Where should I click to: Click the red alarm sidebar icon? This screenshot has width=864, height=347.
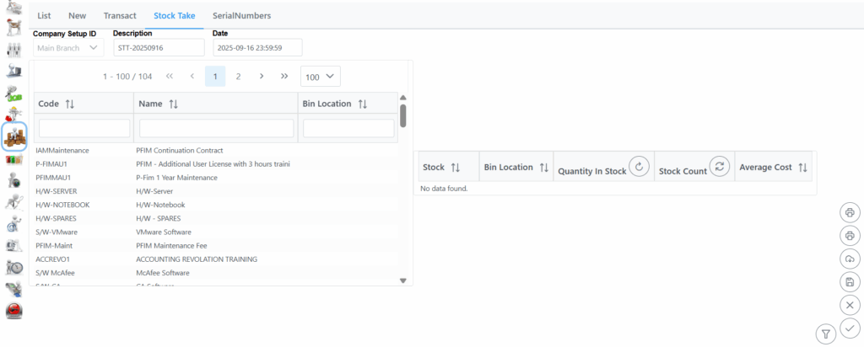(x=14, y=311)
